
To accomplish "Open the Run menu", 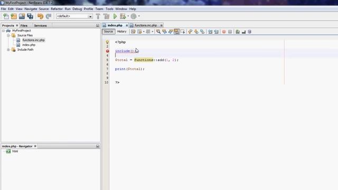I will click(x=68, y=9).
